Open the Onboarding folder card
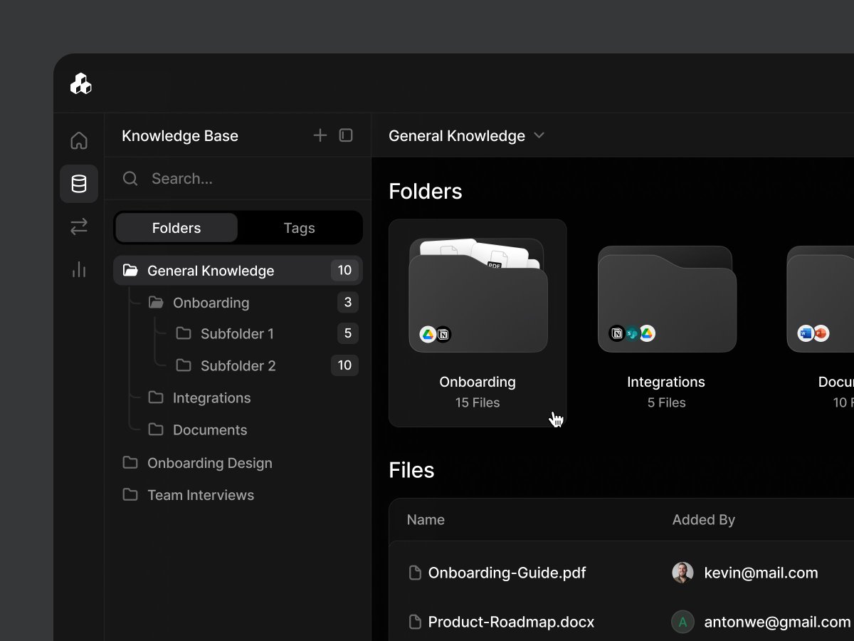 tap(478, 323)
